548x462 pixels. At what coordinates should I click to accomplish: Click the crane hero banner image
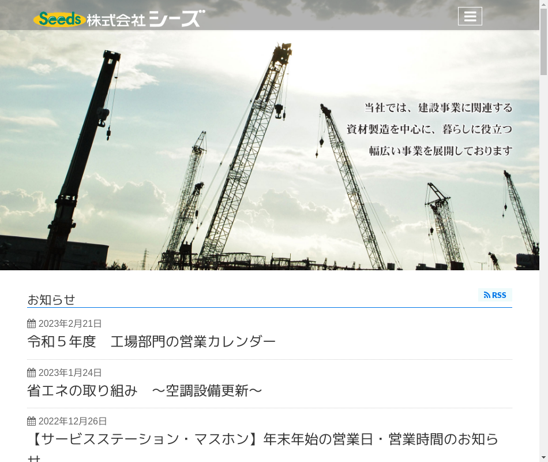269,150
